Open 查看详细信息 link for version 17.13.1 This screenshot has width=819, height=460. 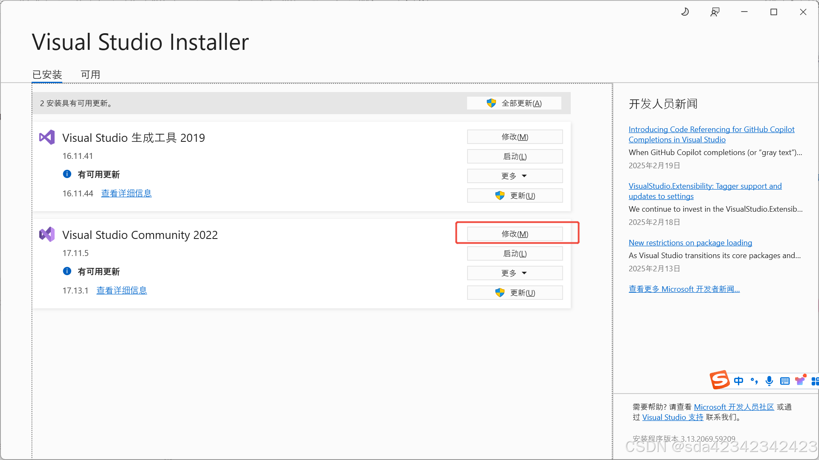122,290
